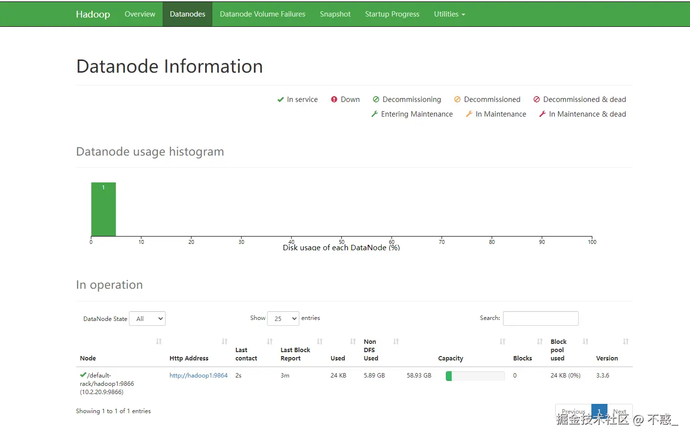Open Datanode Volume Failures tab

point(263,14)
